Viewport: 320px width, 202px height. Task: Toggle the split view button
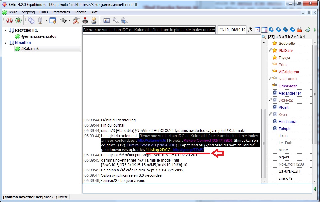(257, 30)
